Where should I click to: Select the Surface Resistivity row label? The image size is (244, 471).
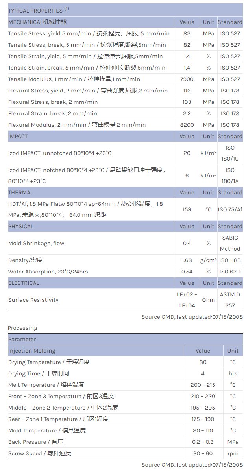pyautogui.click(x=33, y=300)
